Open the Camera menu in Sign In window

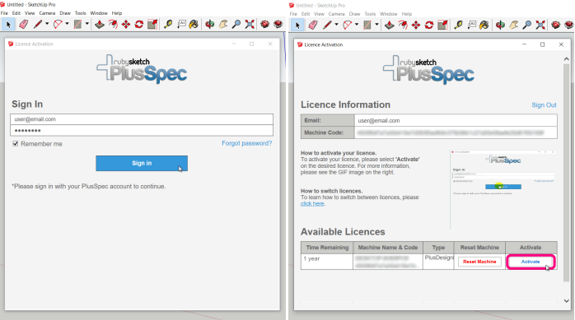(47, 13)
